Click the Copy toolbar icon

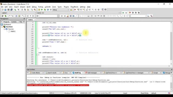pos(25,10)
